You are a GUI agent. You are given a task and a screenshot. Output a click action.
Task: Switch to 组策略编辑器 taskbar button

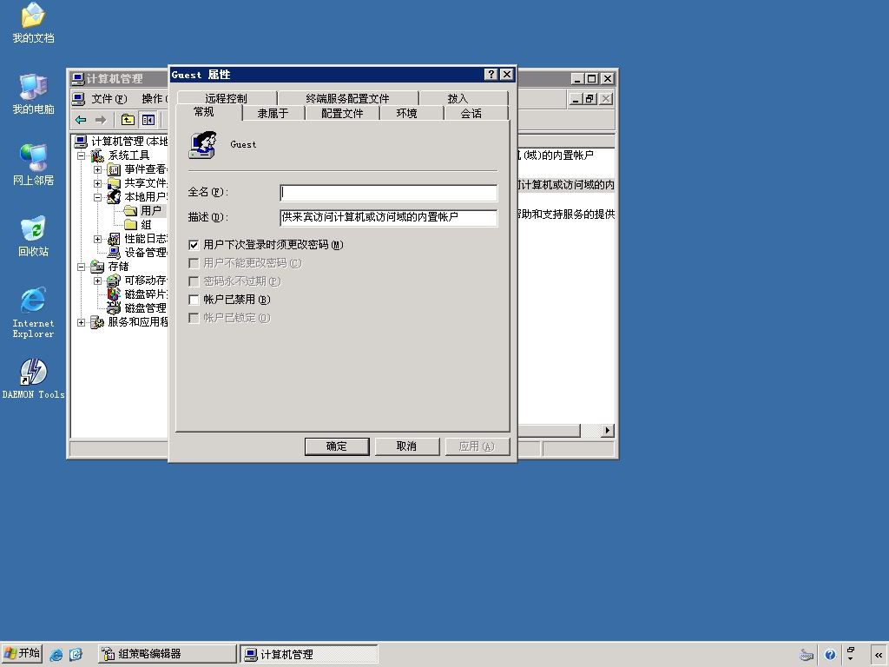pyautogui.click(x=168, y=654)
